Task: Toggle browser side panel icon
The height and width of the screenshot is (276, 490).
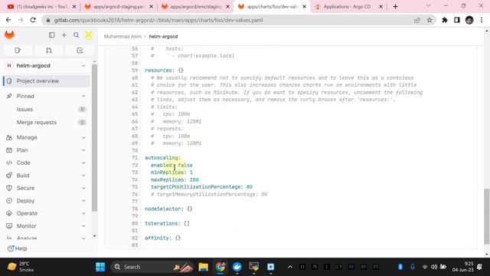Action: point(457,20)
